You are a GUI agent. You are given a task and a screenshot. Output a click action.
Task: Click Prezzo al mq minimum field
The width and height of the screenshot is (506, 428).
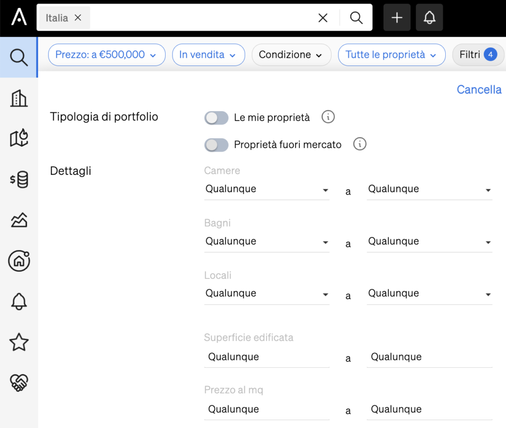pyautogui.click(x=267, y=409)
